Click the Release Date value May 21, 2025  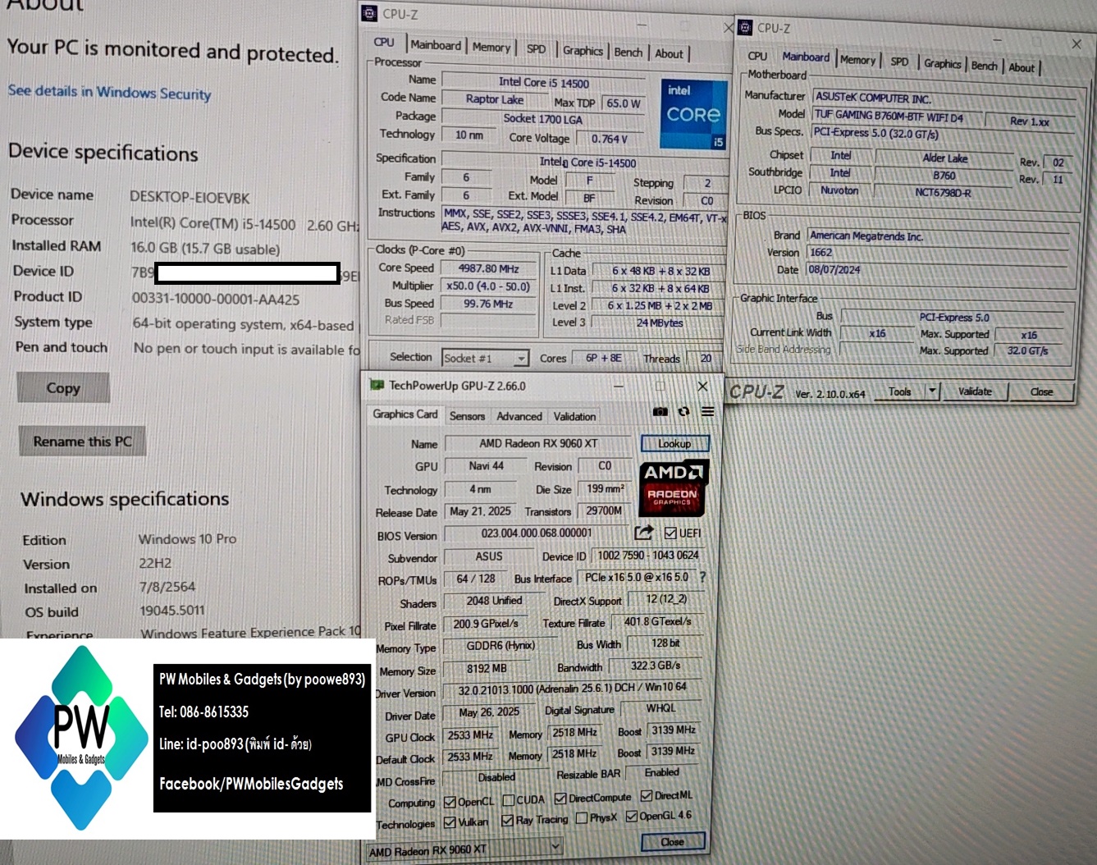(x=480, y=511)
